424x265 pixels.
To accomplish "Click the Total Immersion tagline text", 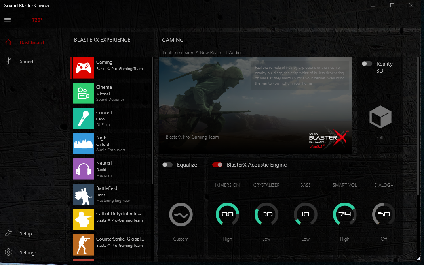I will tap(202, 53).
